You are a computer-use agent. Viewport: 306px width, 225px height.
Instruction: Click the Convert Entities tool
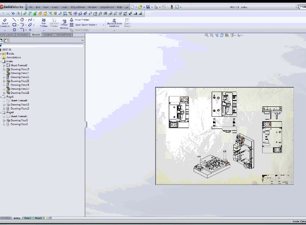[x=54, y=23]
